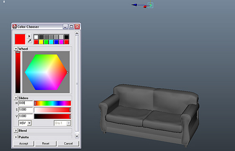
Task: Click the scroll up arrow in the chooser
Action: (77, 33)
